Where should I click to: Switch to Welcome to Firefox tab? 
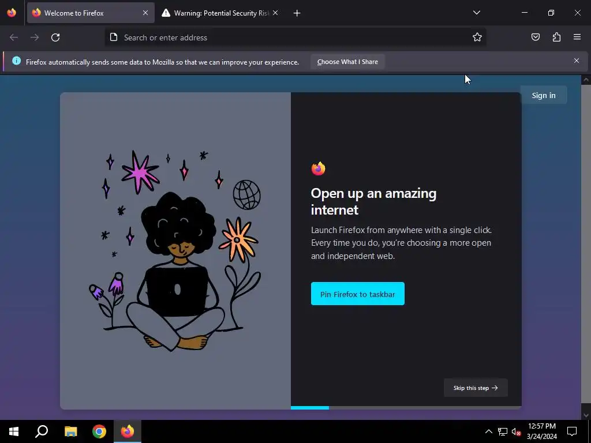(x=91, y=13)
